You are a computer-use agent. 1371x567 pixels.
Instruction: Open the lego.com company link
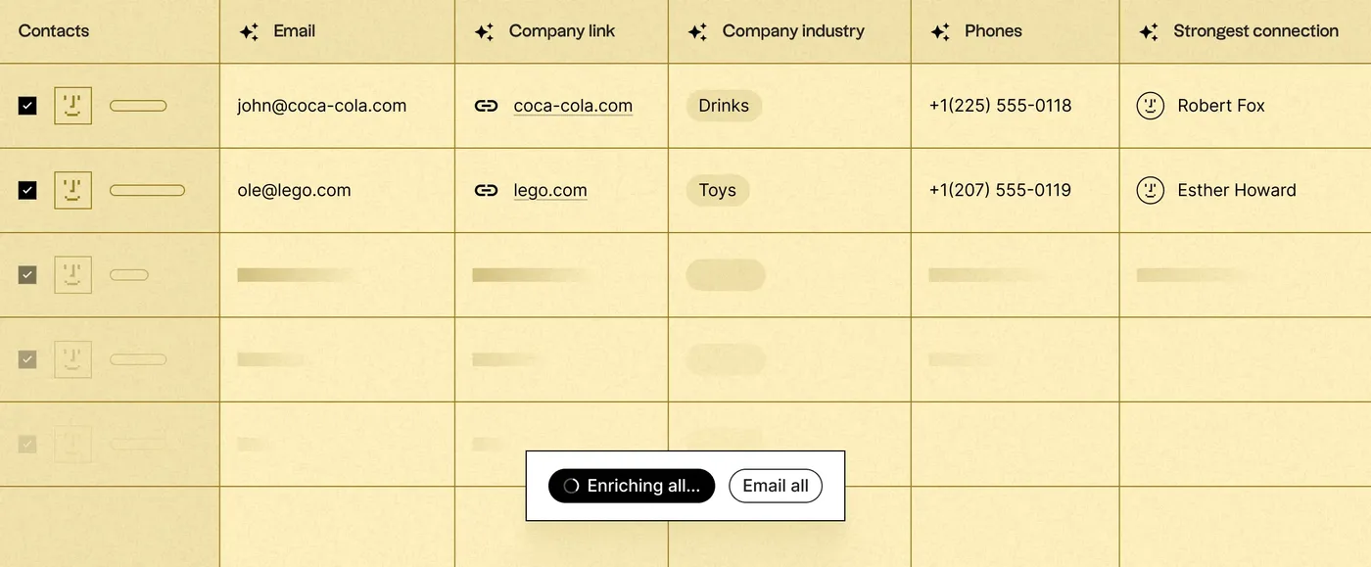550,190
